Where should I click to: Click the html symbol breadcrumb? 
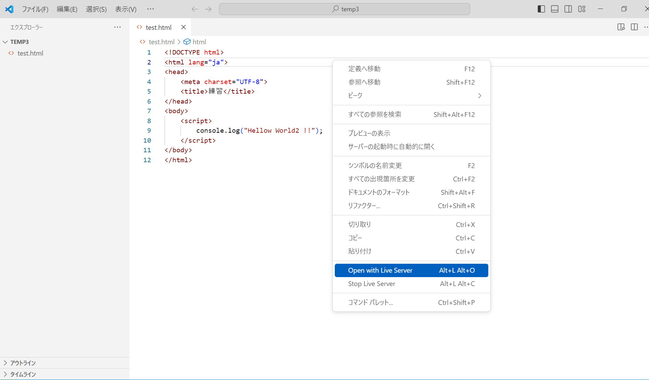tap(195, 42)
